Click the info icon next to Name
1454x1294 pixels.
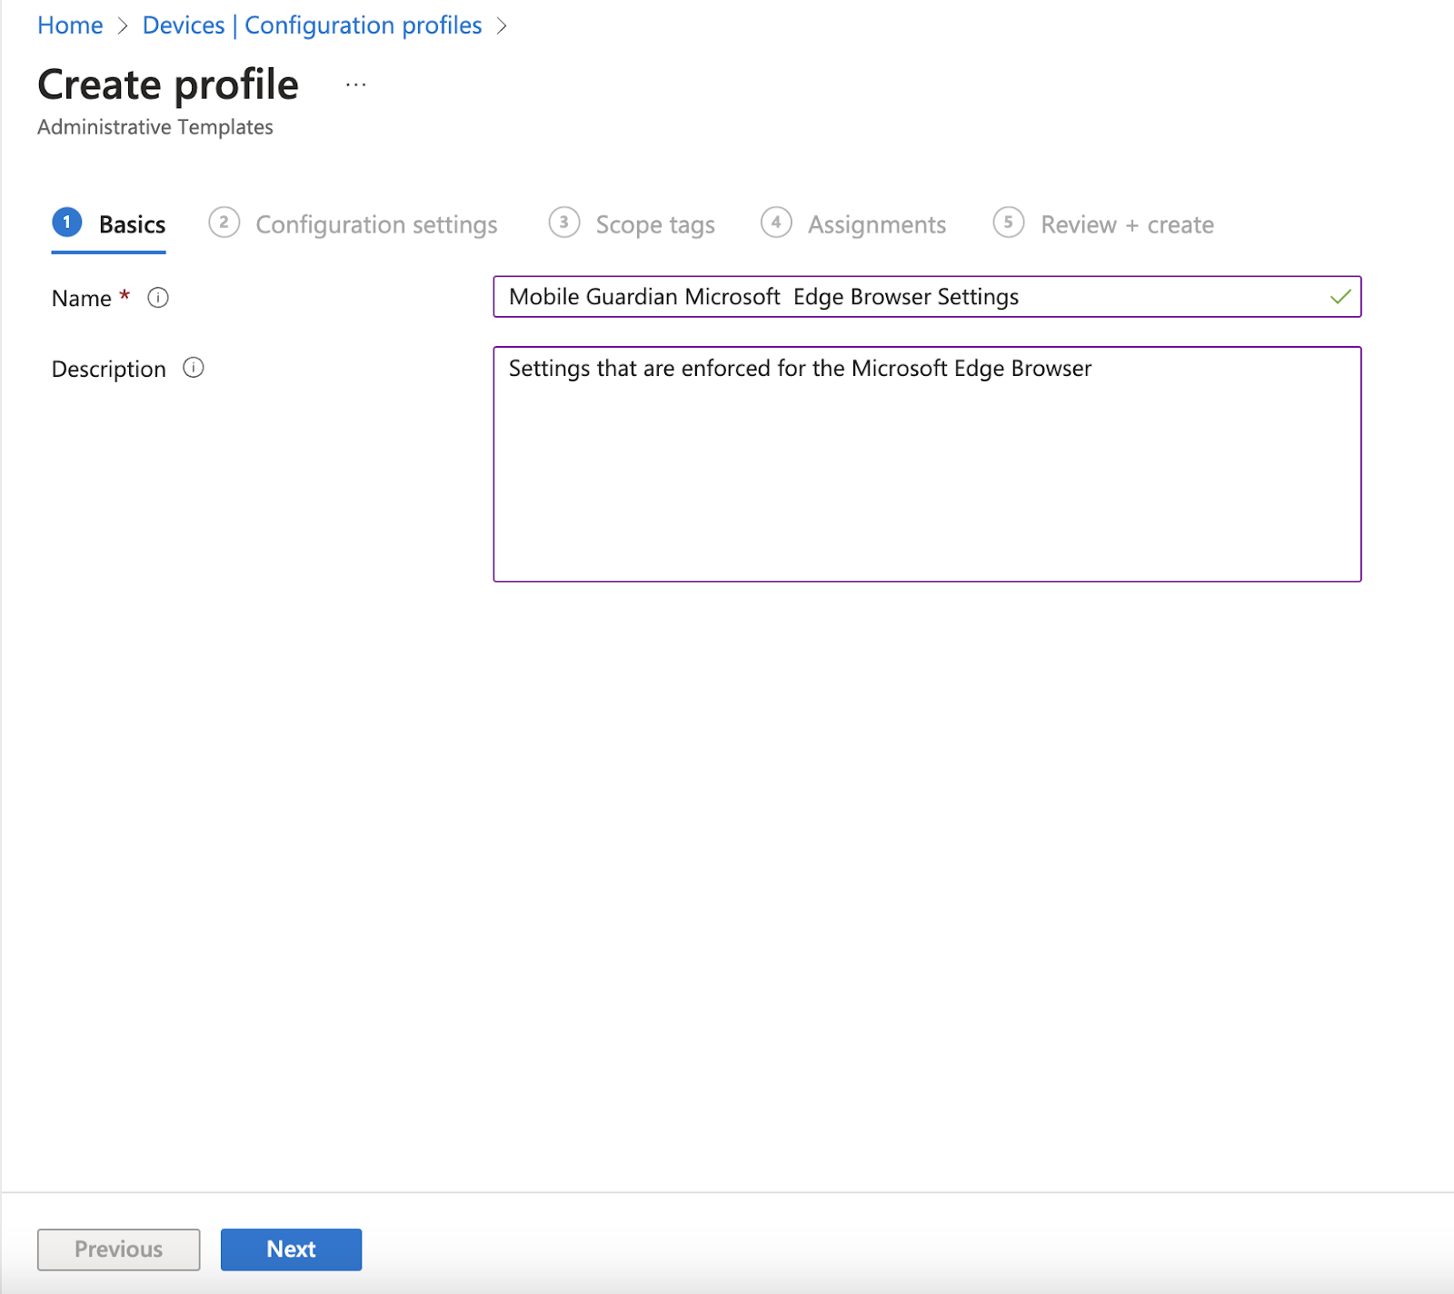(158, 298)
